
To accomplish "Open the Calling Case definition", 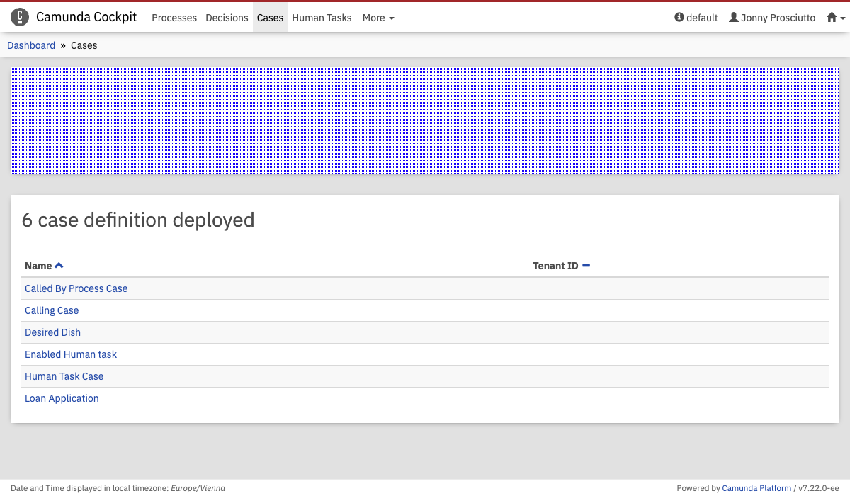I will [52, 310].
